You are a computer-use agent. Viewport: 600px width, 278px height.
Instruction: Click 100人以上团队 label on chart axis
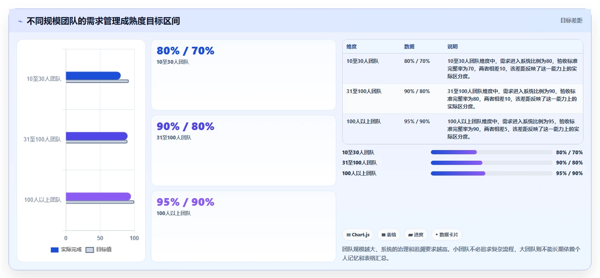43,200
